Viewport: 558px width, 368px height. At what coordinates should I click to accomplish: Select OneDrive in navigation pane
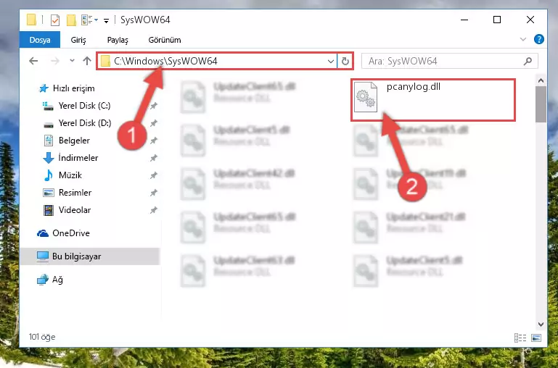[63, 233]
